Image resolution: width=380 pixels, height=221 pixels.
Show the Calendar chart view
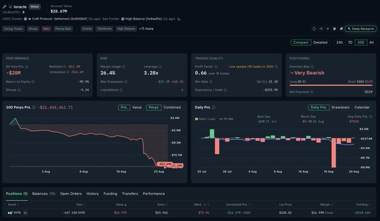click(x=362, y=107)
